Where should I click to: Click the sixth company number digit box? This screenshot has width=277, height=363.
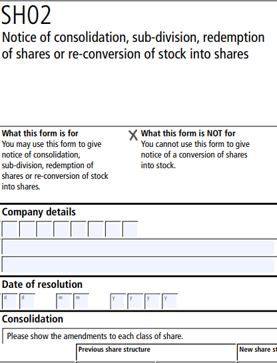[95, 229]
